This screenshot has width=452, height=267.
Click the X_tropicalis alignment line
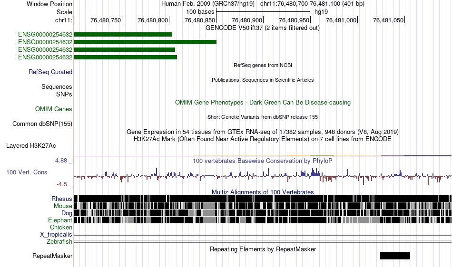click(x=263, y=234)
